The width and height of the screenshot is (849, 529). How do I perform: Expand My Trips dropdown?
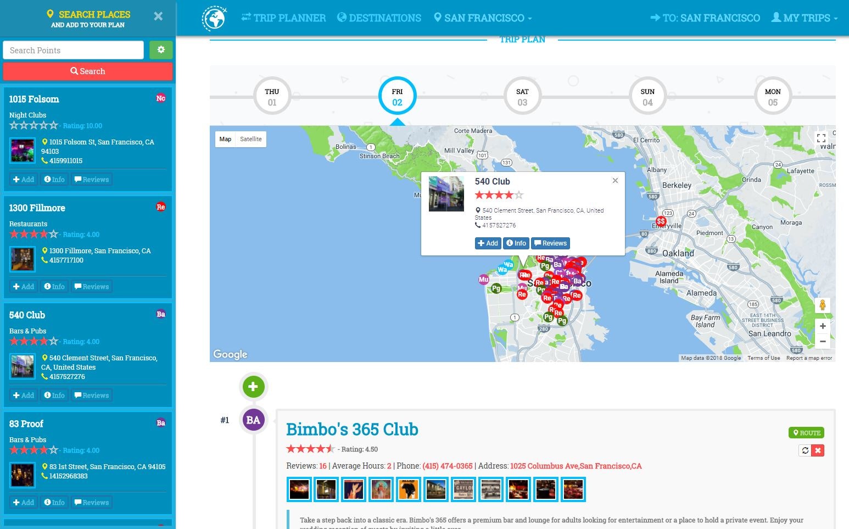coord(805,18)
